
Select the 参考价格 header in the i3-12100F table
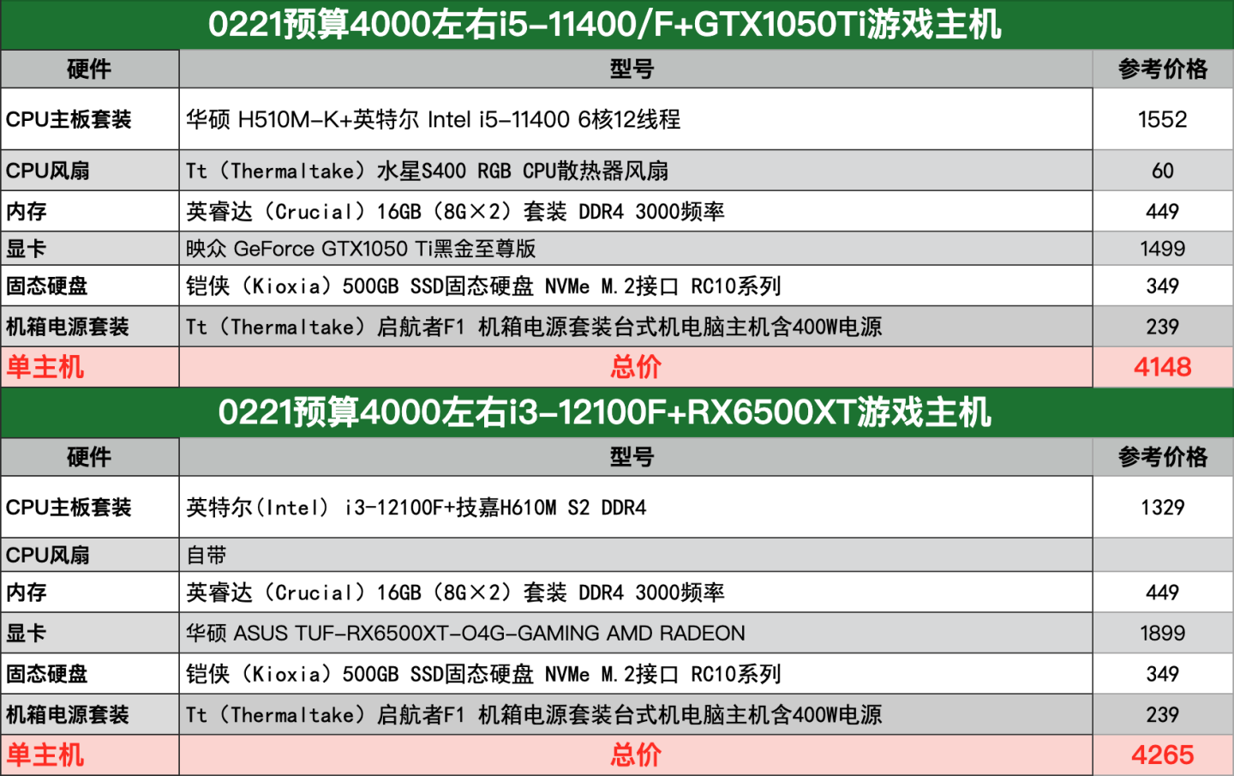click(x=1163, y=457)
